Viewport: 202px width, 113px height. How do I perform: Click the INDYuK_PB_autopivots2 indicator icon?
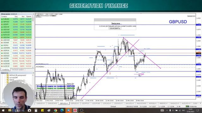[8, 75]
